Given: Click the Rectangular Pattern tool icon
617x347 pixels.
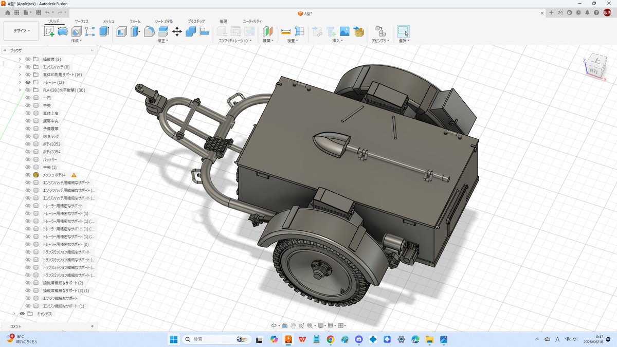Looking at the screenshot, I should 90,31.
